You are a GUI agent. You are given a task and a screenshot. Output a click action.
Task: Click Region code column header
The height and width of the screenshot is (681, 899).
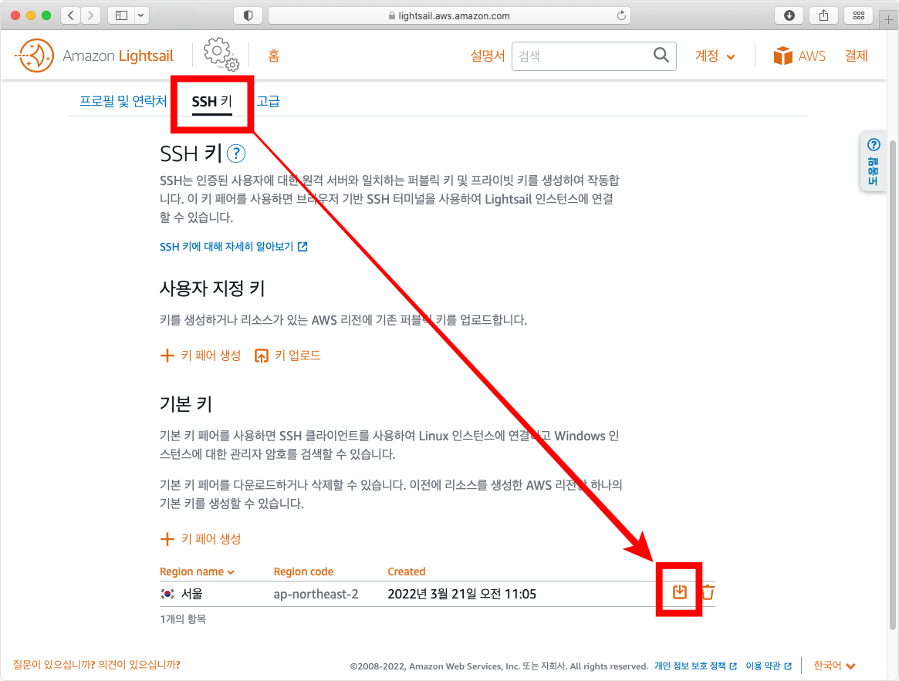pyautogui.click(x=303, y=571)
